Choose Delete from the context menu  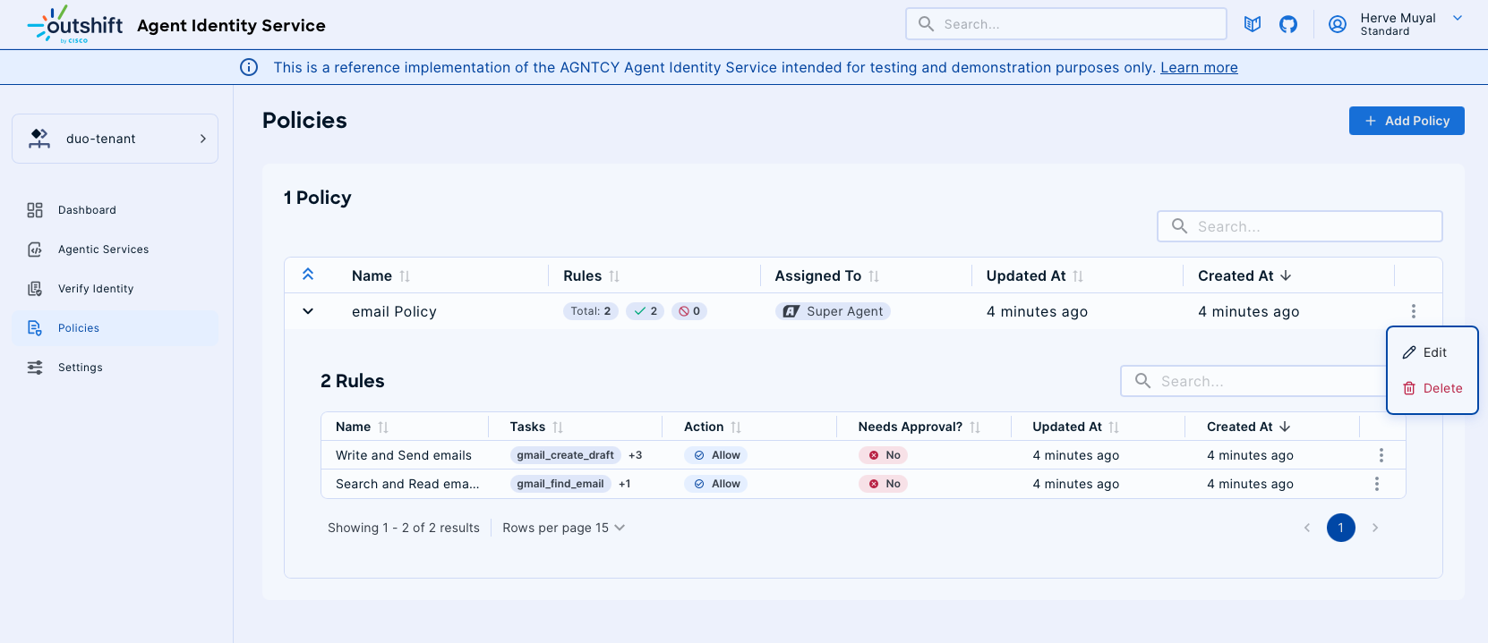(x=1433, y=388)
